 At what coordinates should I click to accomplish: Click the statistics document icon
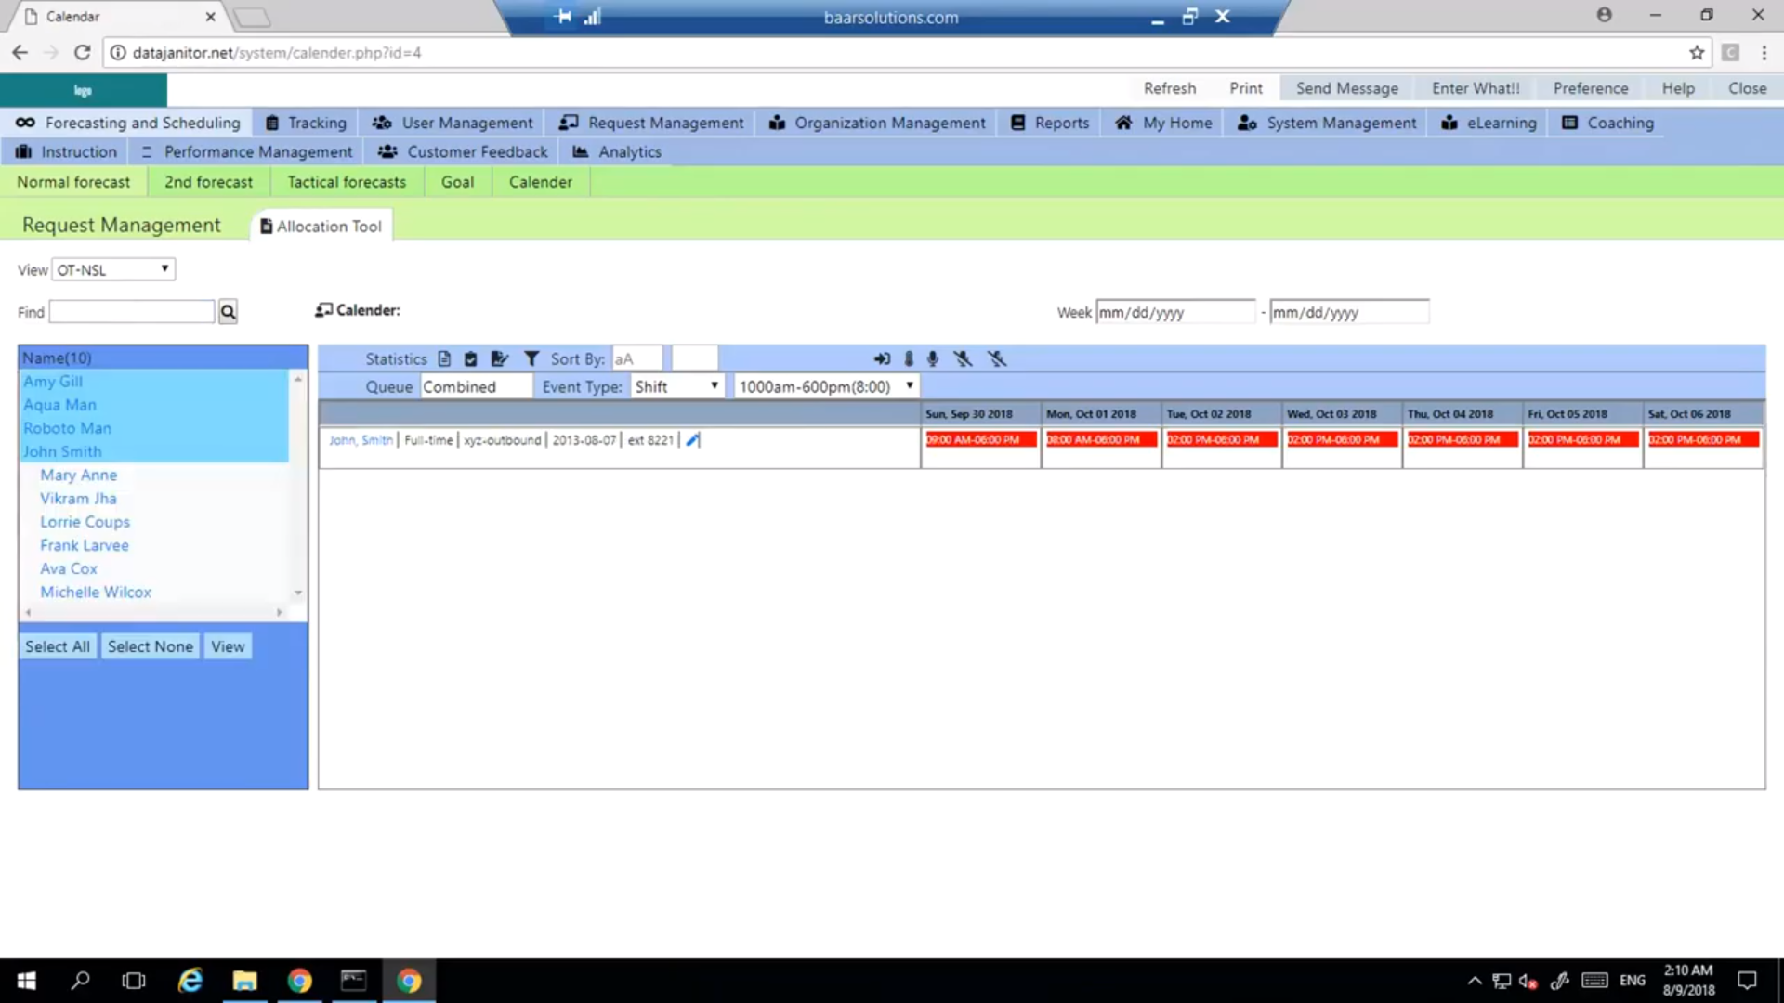(444, 358)
